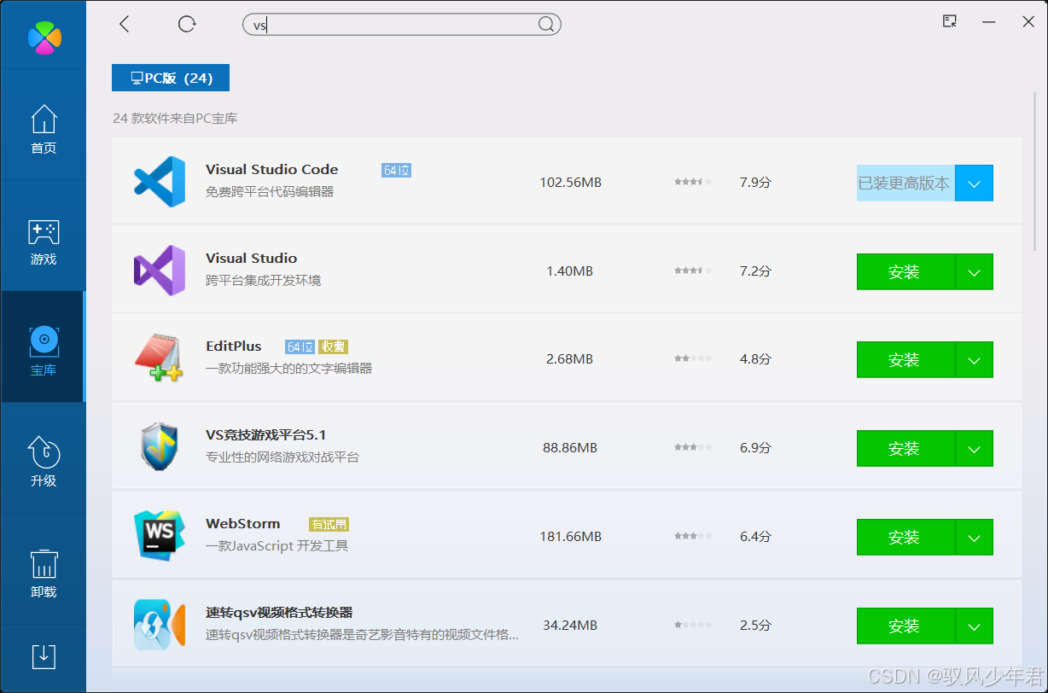
Task: Open the Visual Studio Code title
Action: click(271, 169)
